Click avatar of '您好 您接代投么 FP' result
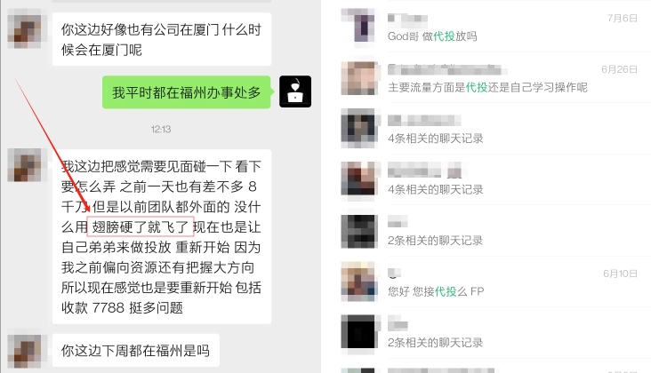The height and width of the screenshot is (373, 651). click(x=359, y=282)
